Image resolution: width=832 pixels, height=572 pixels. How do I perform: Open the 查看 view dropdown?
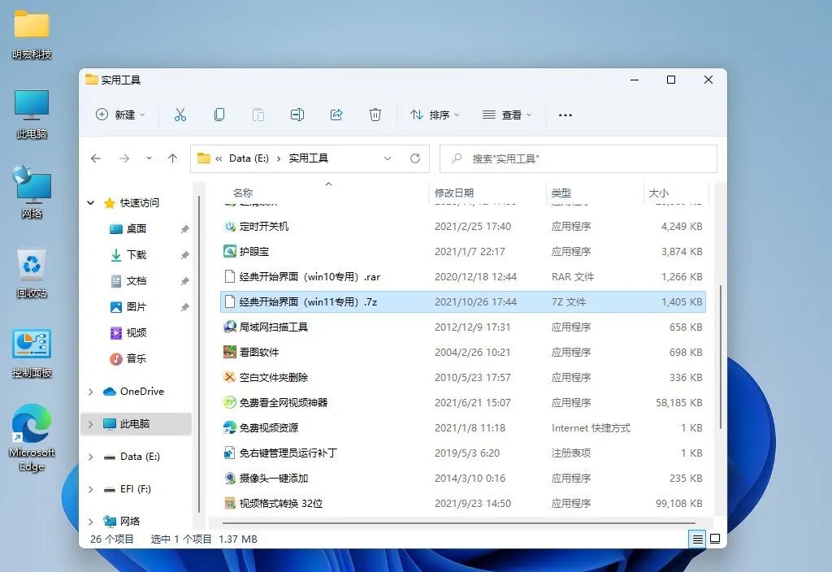coord(507,115)
